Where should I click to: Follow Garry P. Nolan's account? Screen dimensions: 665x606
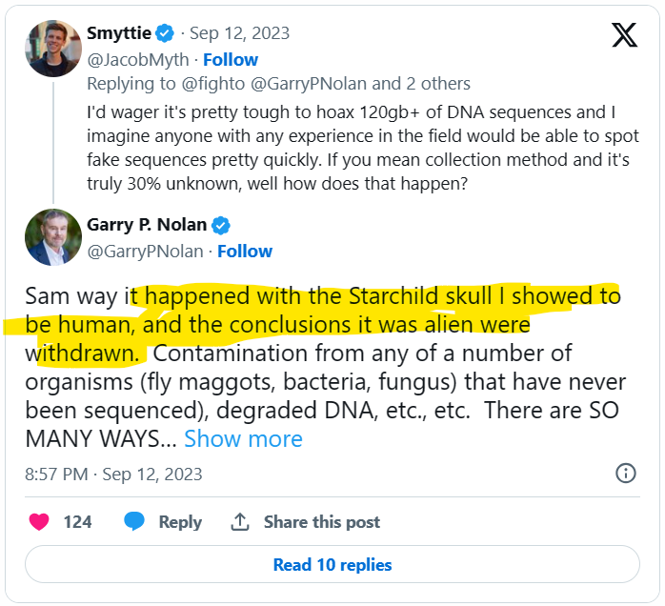pos(245,252)
